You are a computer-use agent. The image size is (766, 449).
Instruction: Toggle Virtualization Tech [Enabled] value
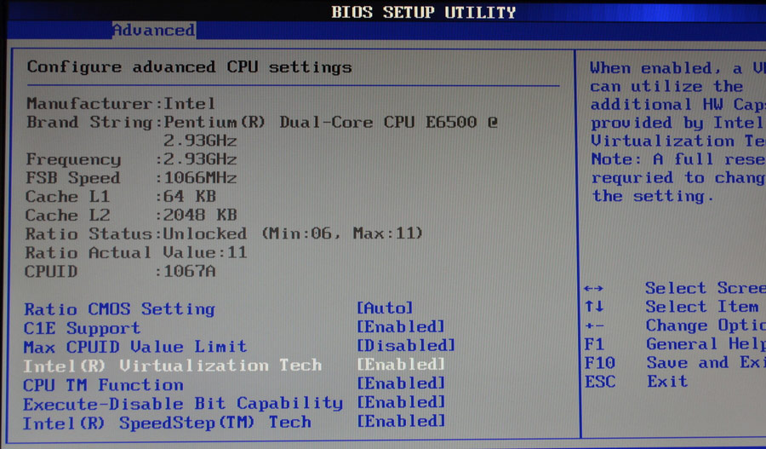[401, 365]
